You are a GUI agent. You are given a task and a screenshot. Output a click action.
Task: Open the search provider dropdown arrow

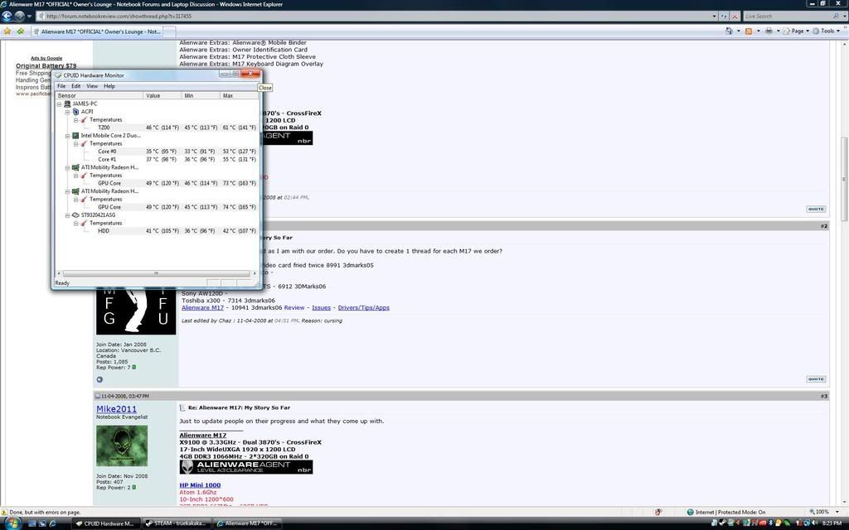[845, 17]
